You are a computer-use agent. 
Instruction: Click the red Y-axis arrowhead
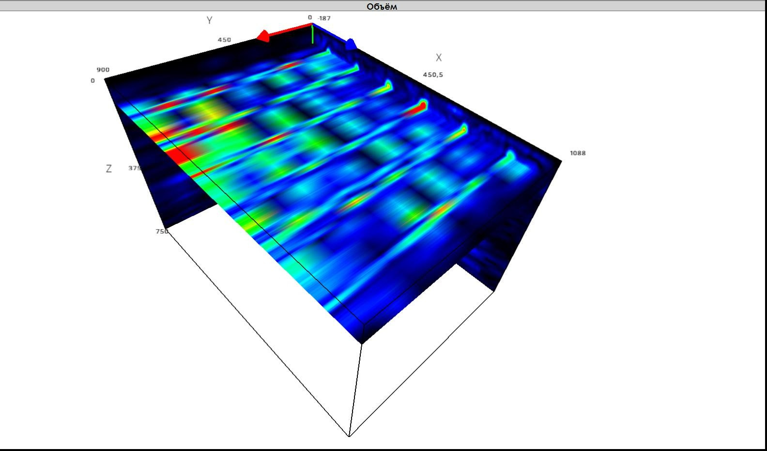[x=263, y=36]
